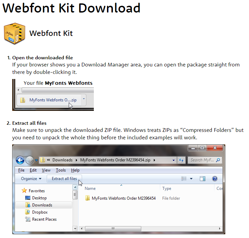Viewport: 249px width, 238px height.
Task: Click Extract all files button
Action: [64, 179]
